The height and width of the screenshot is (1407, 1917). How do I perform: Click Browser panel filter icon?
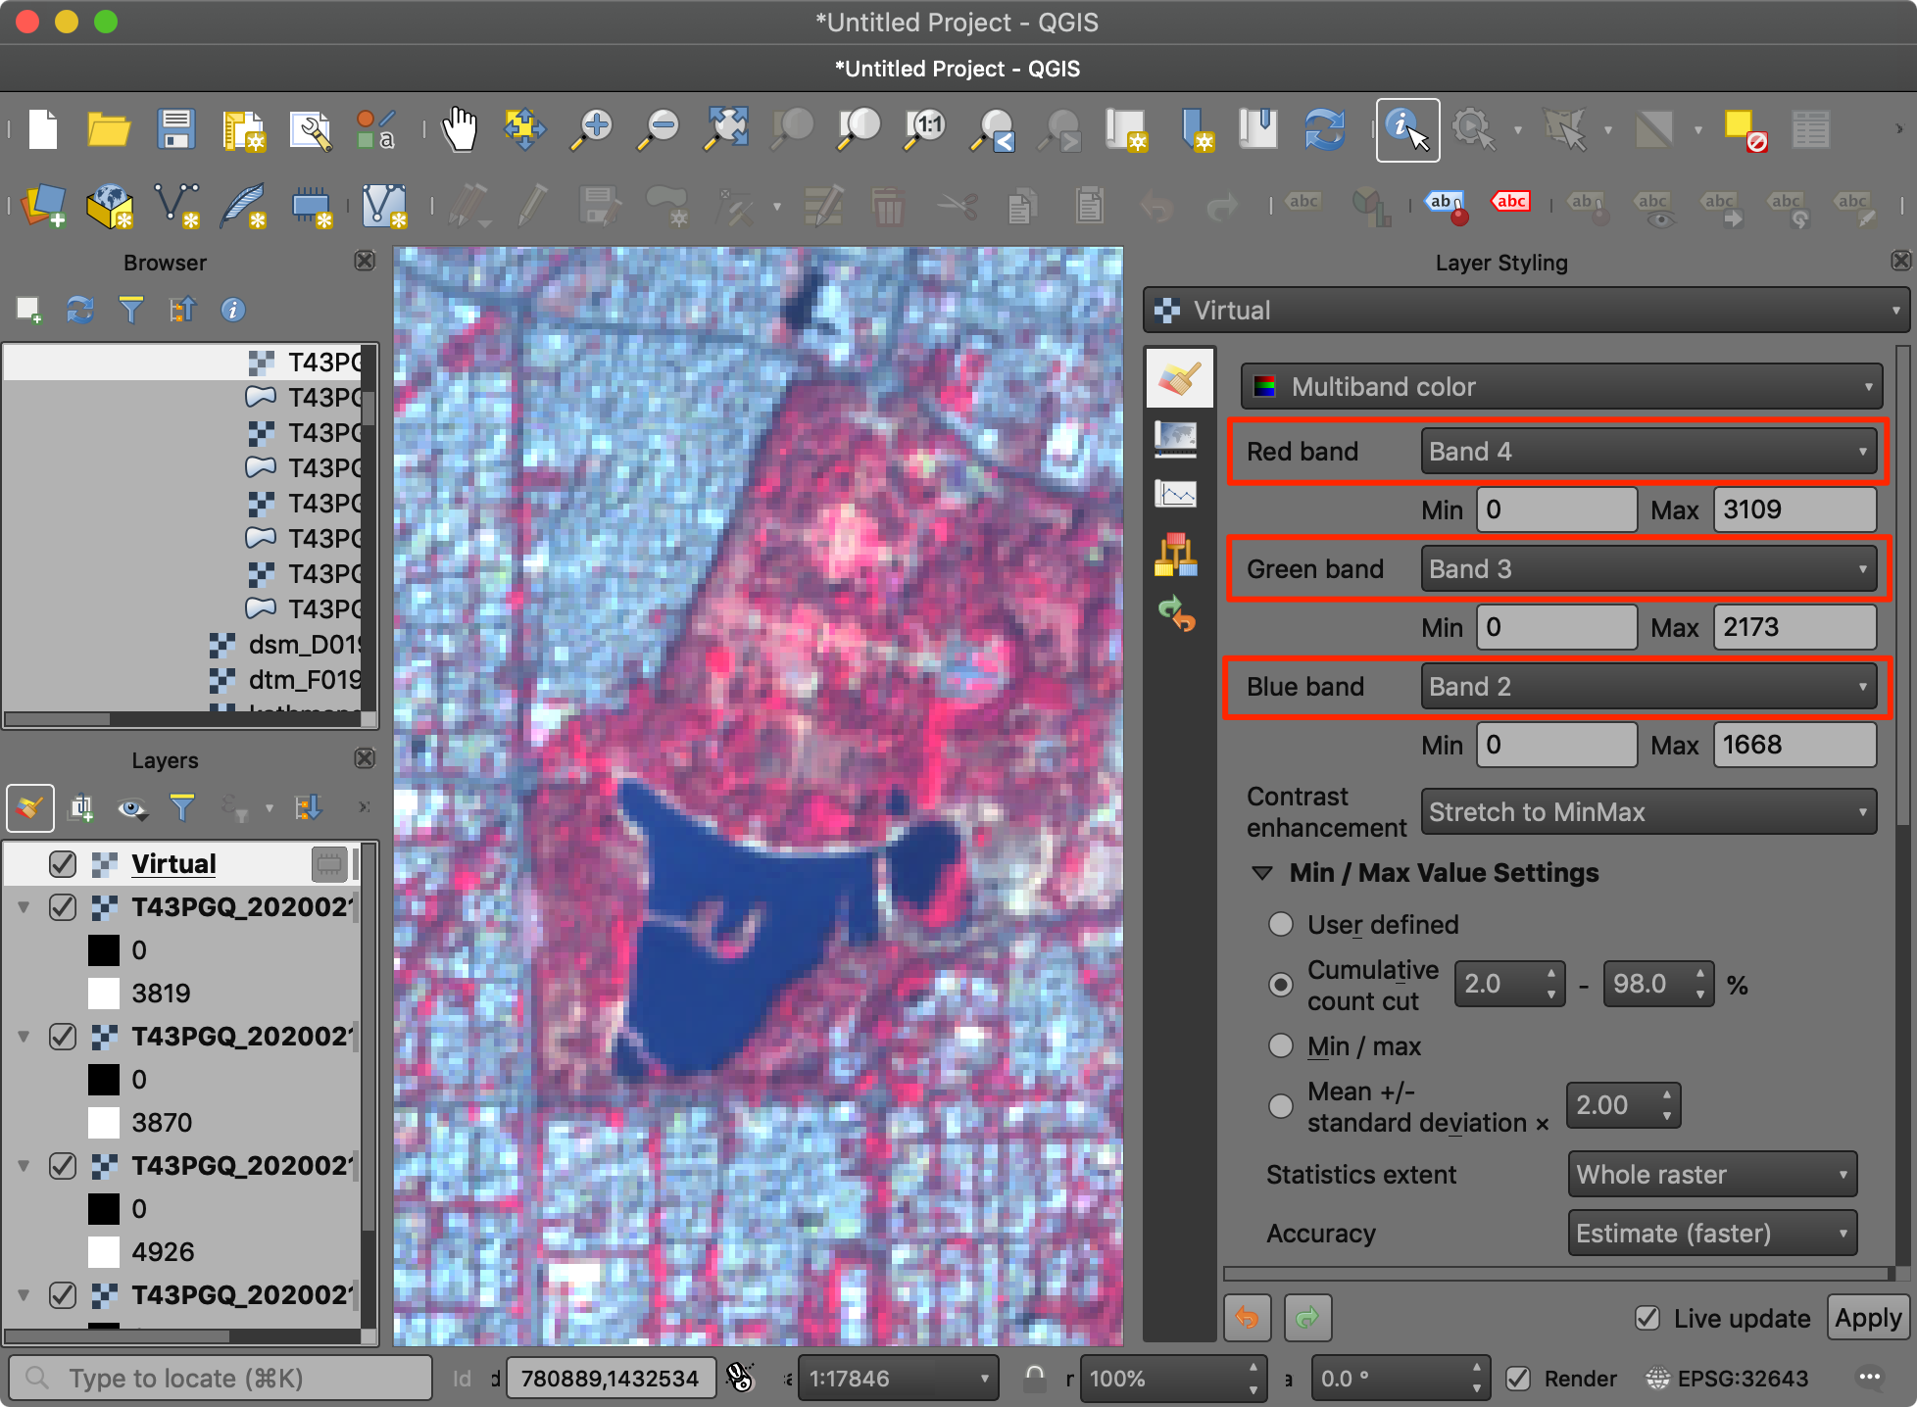[x=130, y=311]
